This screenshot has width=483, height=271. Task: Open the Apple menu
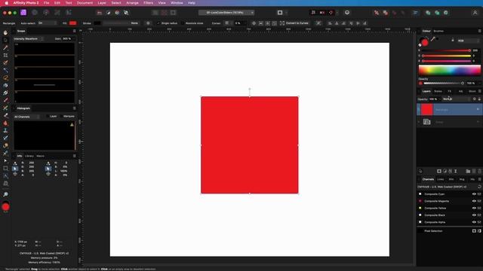(7, 3)
